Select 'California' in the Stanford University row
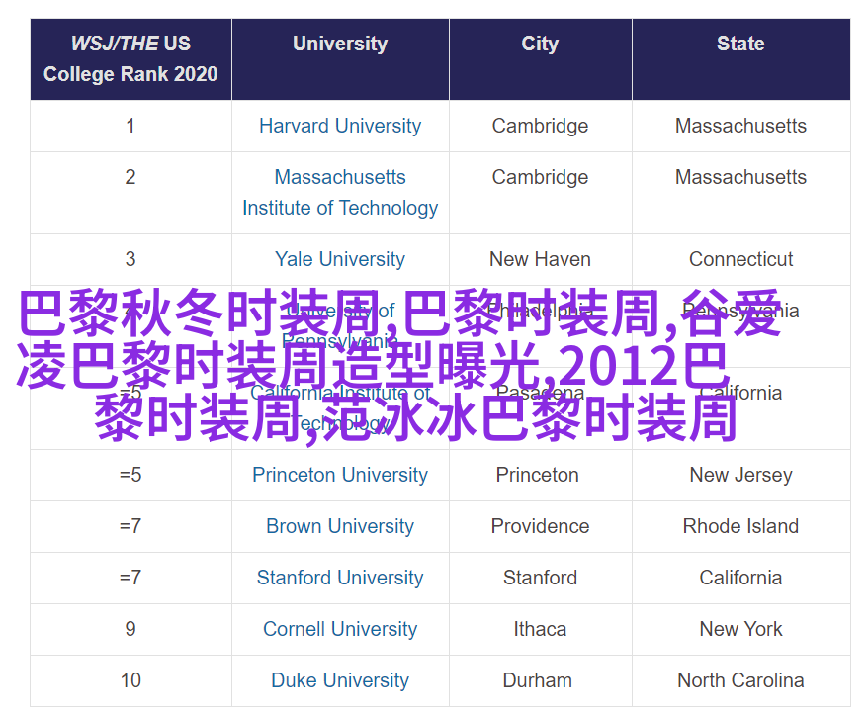Viewport: 868px width, 718px height. 740,578
